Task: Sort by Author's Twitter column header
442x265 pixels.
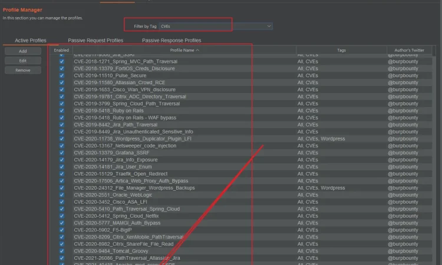Action: [x=409, y=50]
